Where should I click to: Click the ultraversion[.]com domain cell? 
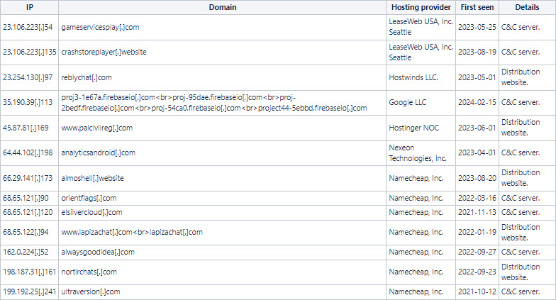coord(91,291)
